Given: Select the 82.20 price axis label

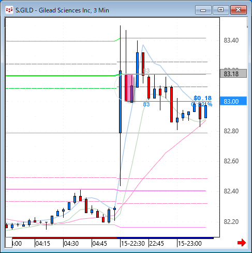Looking at the screenshot, I should point(231,222).
